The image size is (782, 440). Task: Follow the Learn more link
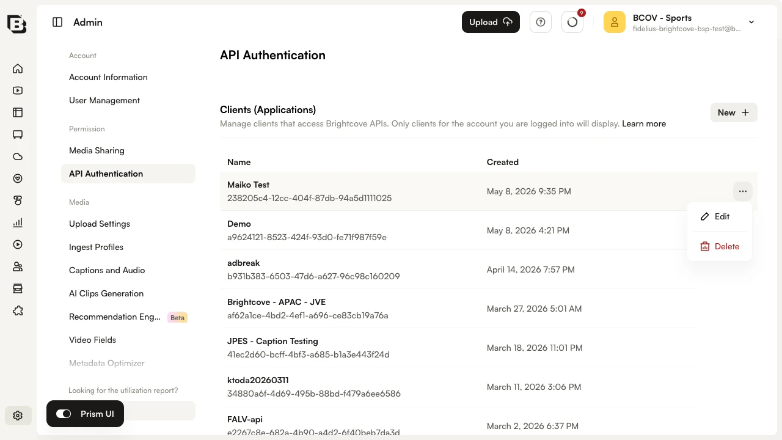(644, 123)
